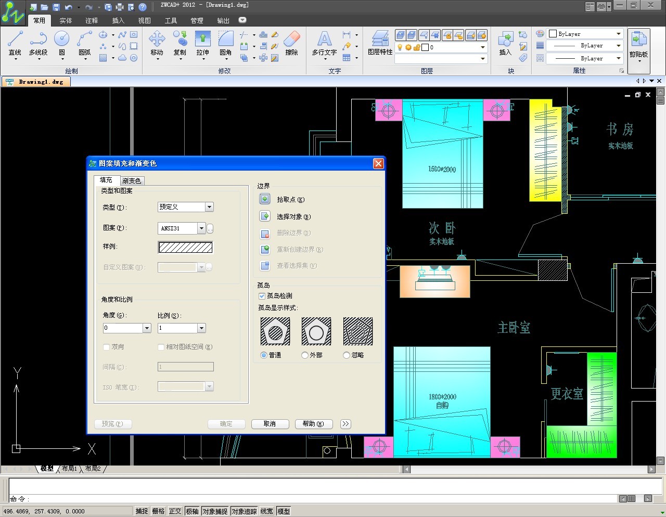Expand the hatch type (类型) dropdown

[209, 207]
